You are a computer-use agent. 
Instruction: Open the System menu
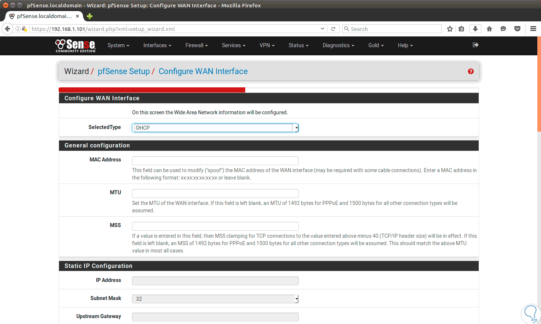tap(118, 45)
